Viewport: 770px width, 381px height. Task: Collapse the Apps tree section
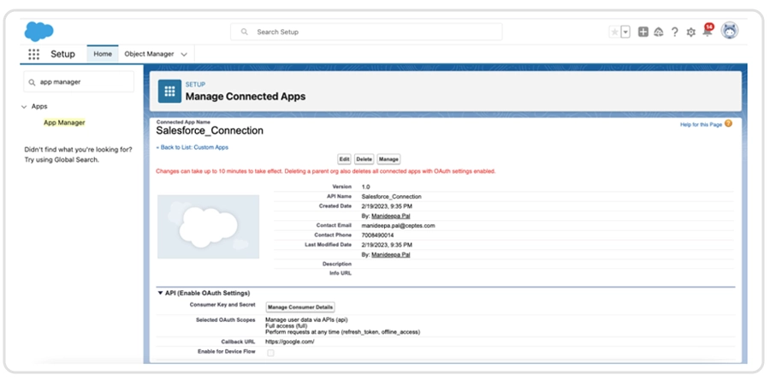coord(24,107)
